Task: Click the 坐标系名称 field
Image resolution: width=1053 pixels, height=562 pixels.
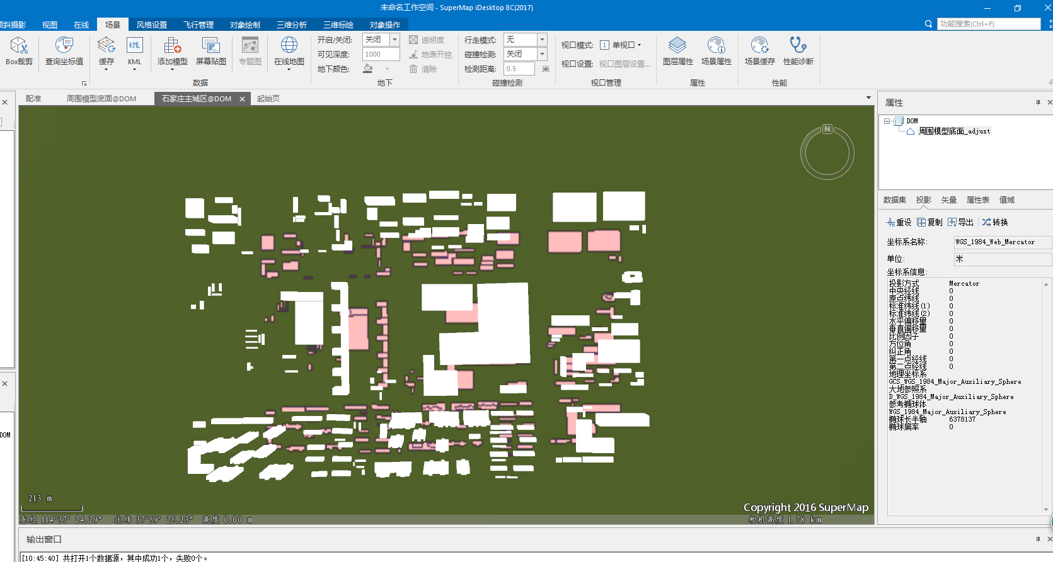Action: click(1003, 242)
